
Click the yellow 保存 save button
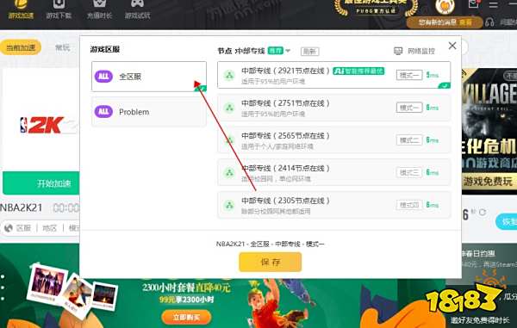[271, 262]
